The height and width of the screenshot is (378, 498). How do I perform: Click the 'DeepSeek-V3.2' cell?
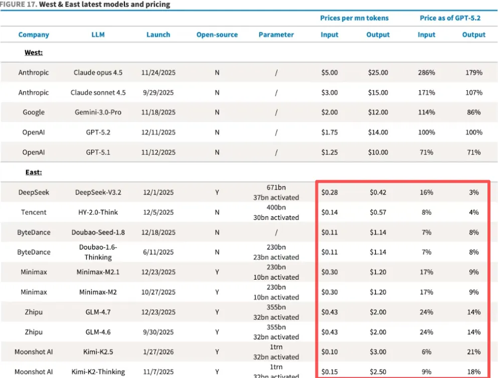pyautogui.click(x=98, y=192)
